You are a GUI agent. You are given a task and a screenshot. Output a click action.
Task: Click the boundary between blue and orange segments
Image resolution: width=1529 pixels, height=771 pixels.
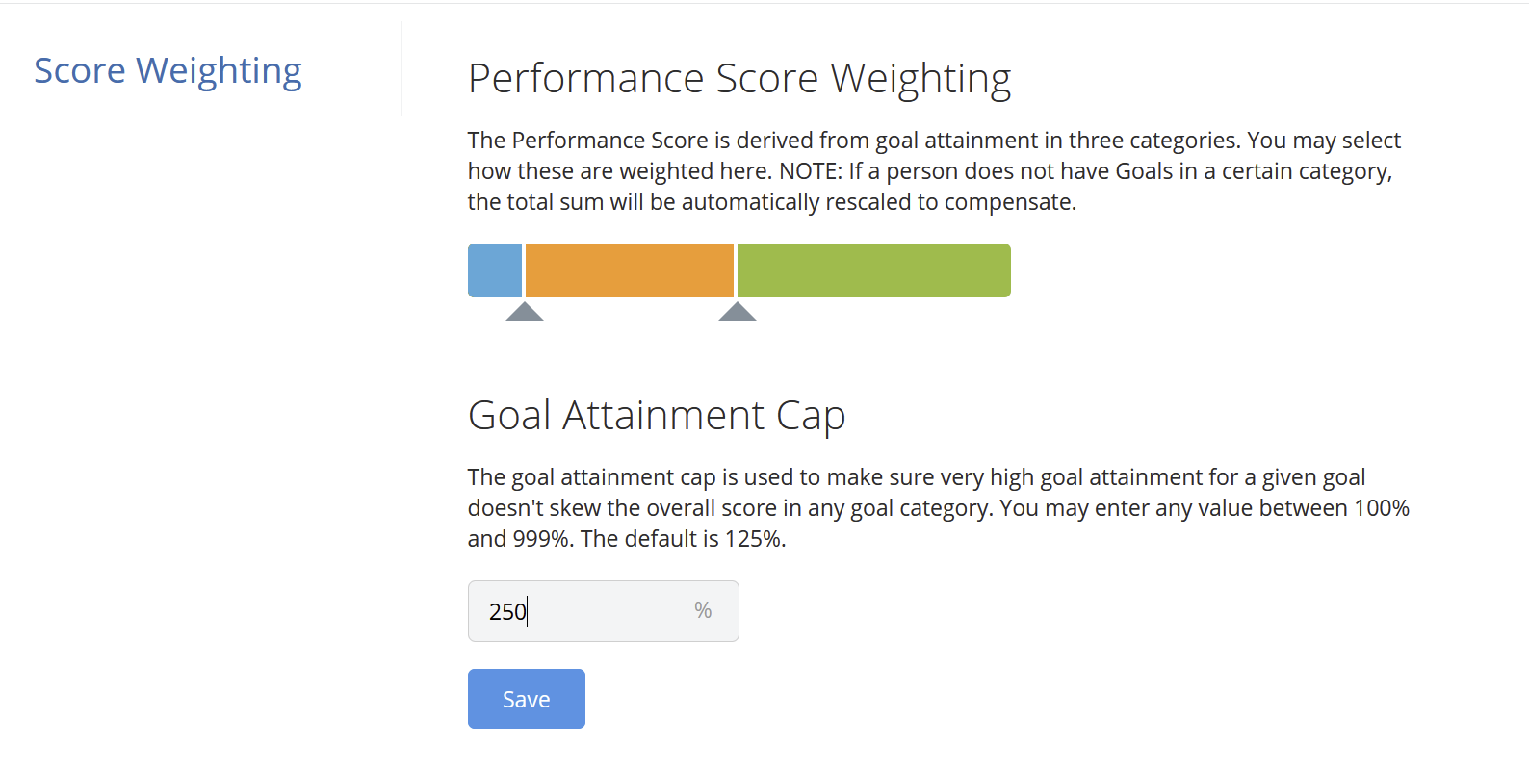(x=523, y=270)
